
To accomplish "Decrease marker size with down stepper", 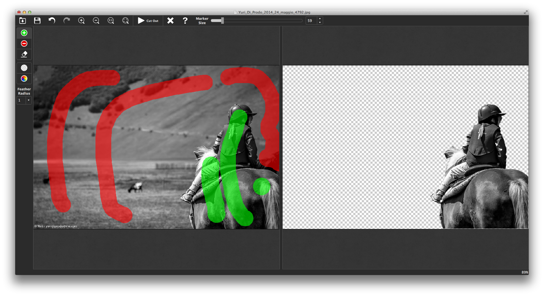I will click(x=320, y=22).
